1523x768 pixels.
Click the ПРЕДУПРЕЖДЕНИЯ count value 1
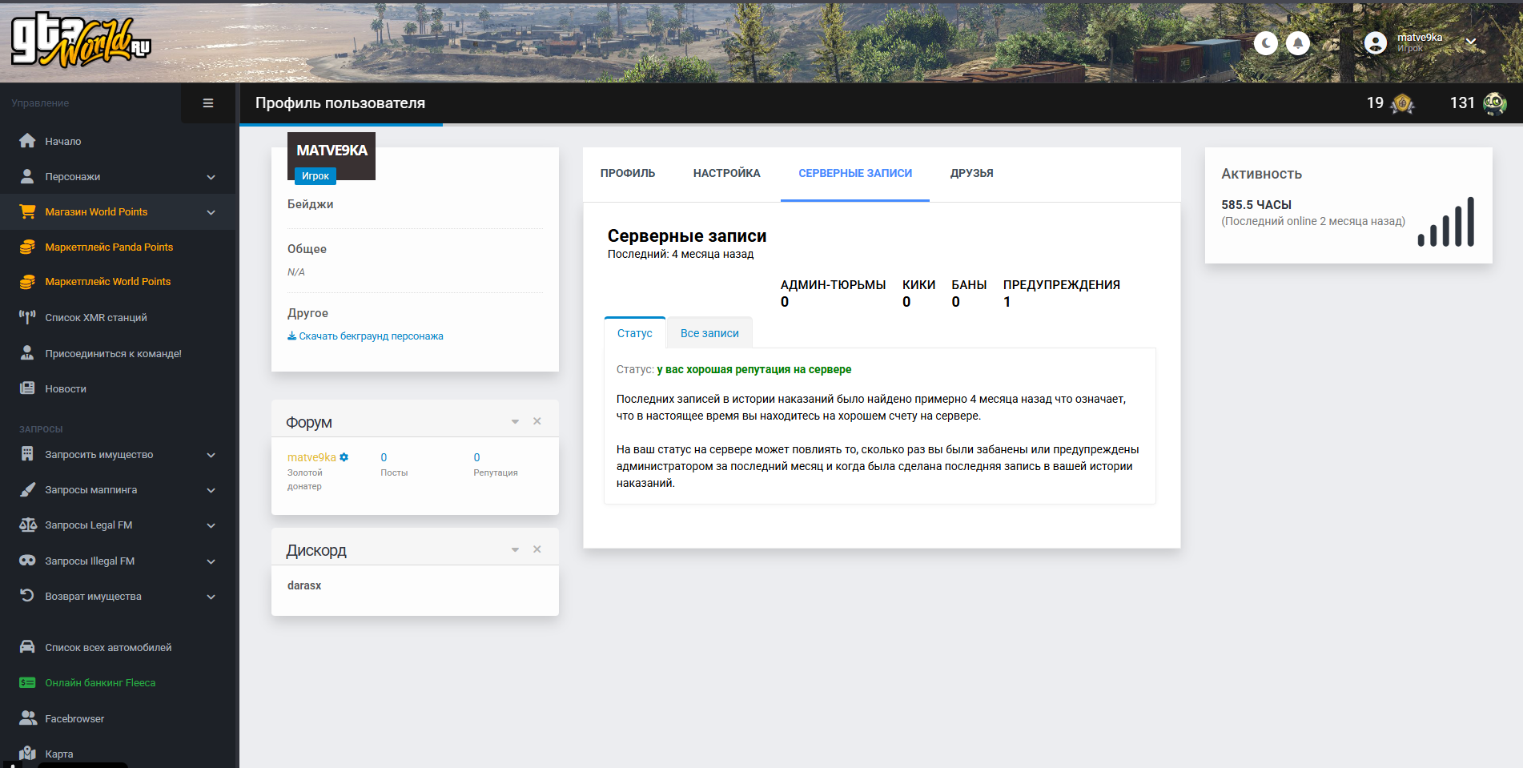coord(1007,302)
